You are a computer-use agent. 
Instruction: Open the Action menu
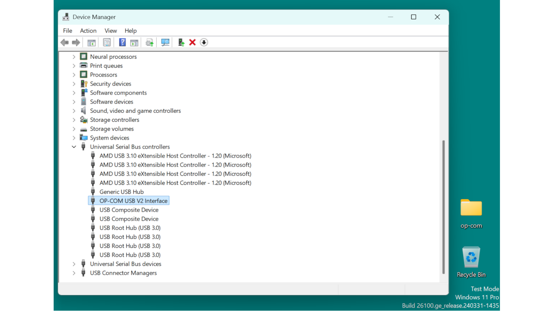(88, 31)
